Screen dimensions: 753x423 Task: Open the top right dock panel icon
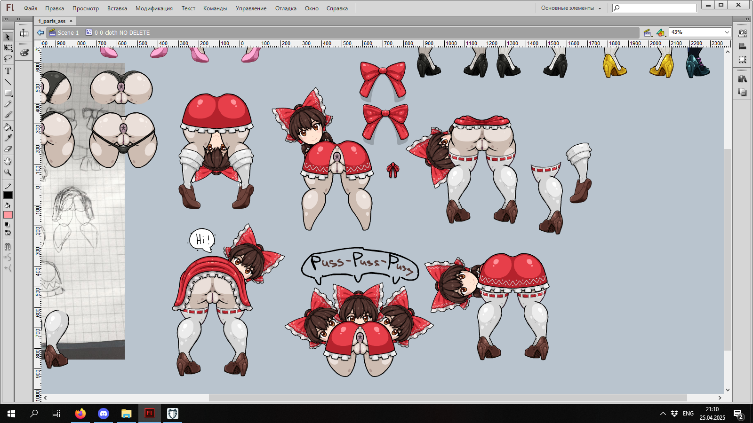click(x=743, y=33)
